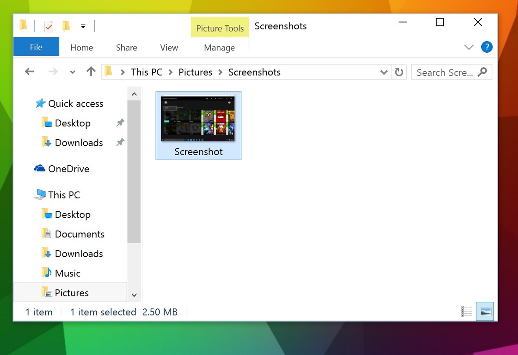Open the address bar history dropdown
This screenshot has height=355, width=518.
click(x=384, y=72)
